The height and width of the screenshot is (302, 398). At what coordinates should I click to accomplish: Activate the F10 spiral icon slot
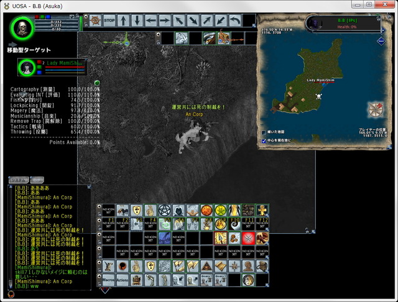pos(234,224)
